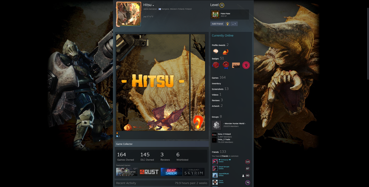Click the level 80 friend badge

(x=248, y=175)
